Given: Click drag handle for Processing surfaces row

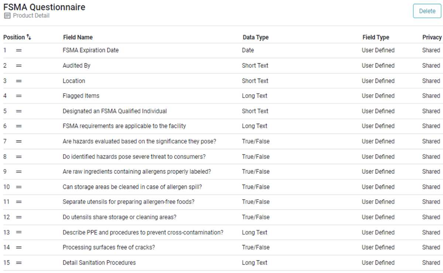Looking at the screenshot, I should point(19,248).
